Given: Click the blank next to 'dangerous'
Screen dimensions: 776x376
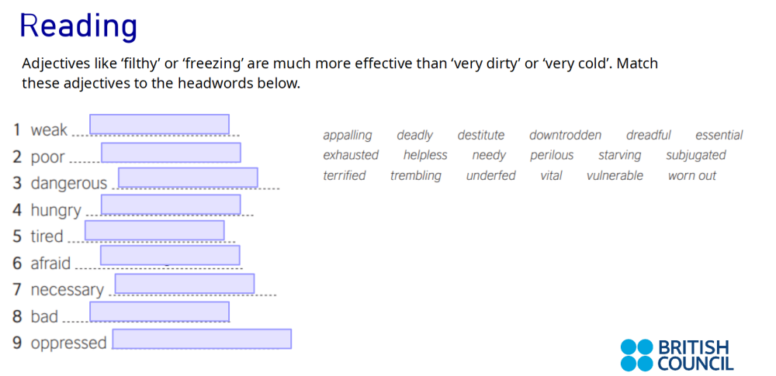Looking at the screenshot, I should click(x=188, y=178).
